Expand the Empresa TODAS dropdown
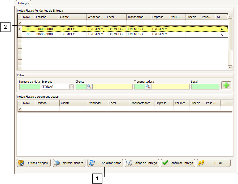Image resolution: width=238 pixels, height=184 pixels. click(71, 87)
